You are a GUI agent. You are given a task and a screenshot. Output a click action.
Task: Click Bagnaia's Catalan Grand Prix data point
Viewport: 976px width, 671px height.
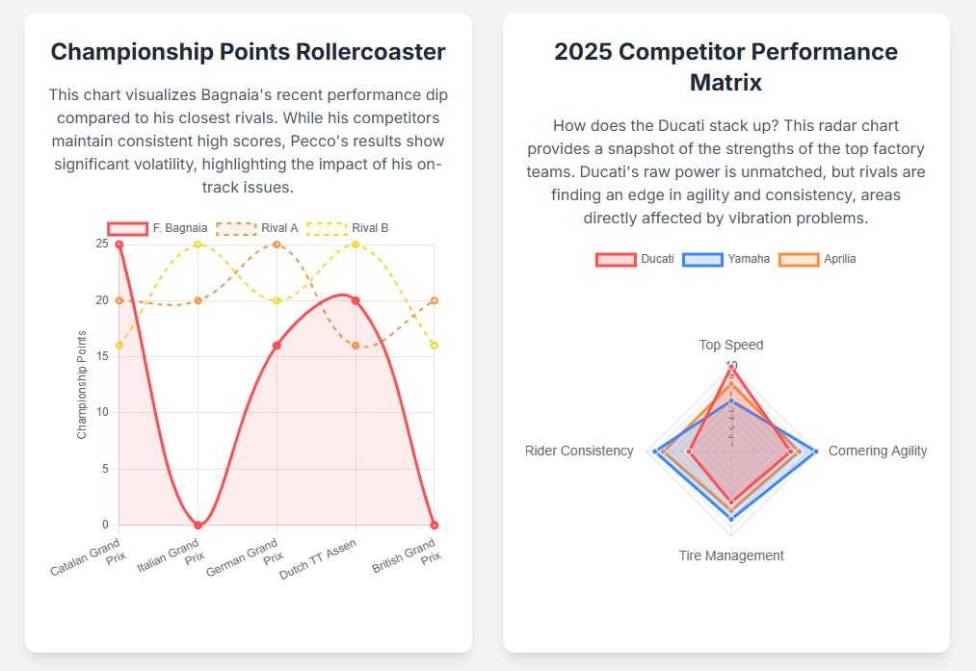[x=119, y=245]
